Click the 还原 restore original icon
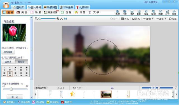The height and width of the screenshot is (105, 179). coord(173,19)
